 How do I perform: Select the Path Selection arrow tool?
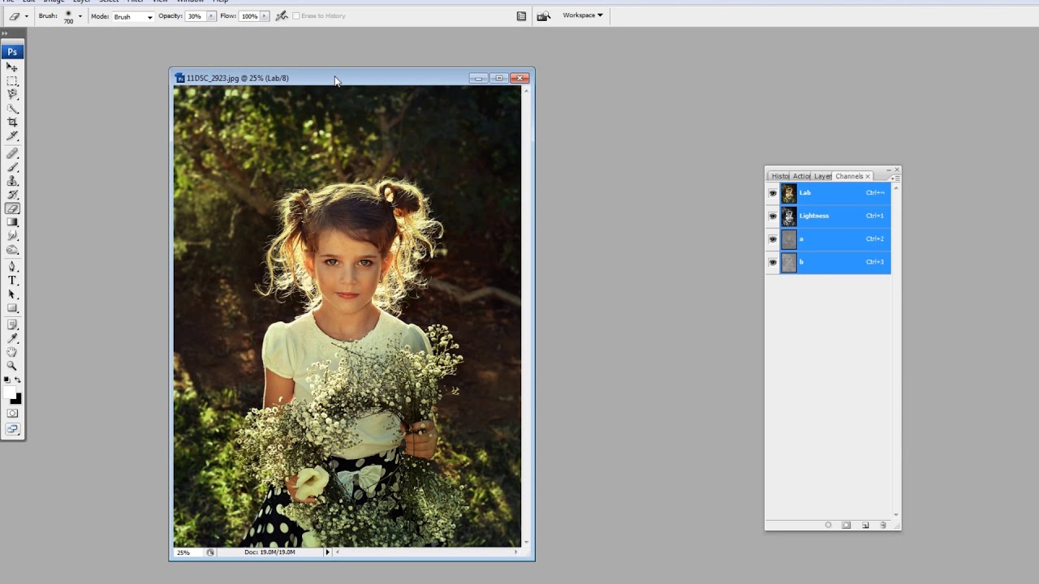click(12, 294)
